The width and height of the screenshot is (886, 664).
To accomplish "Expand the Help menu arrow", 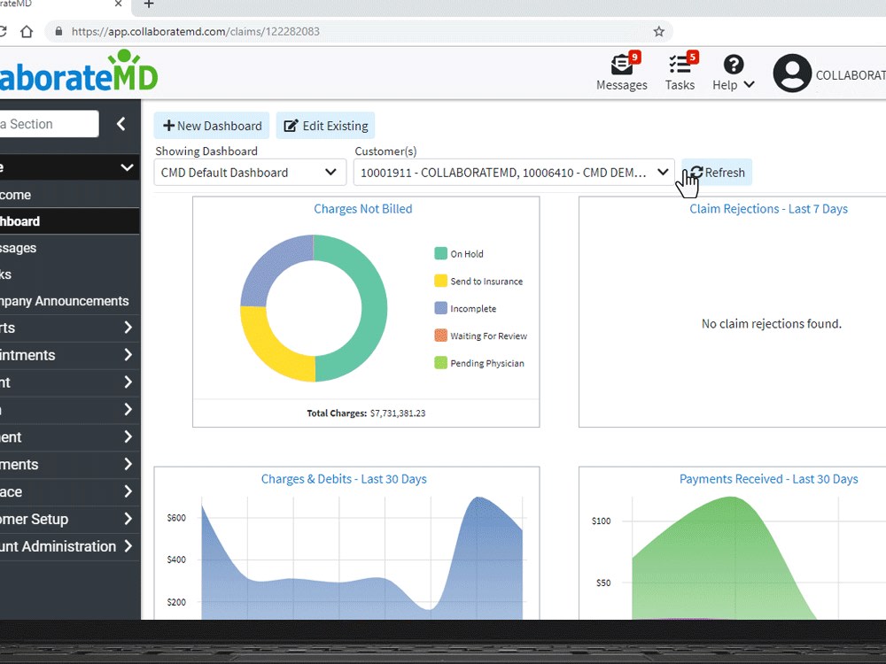I will (x=750, y=85).
